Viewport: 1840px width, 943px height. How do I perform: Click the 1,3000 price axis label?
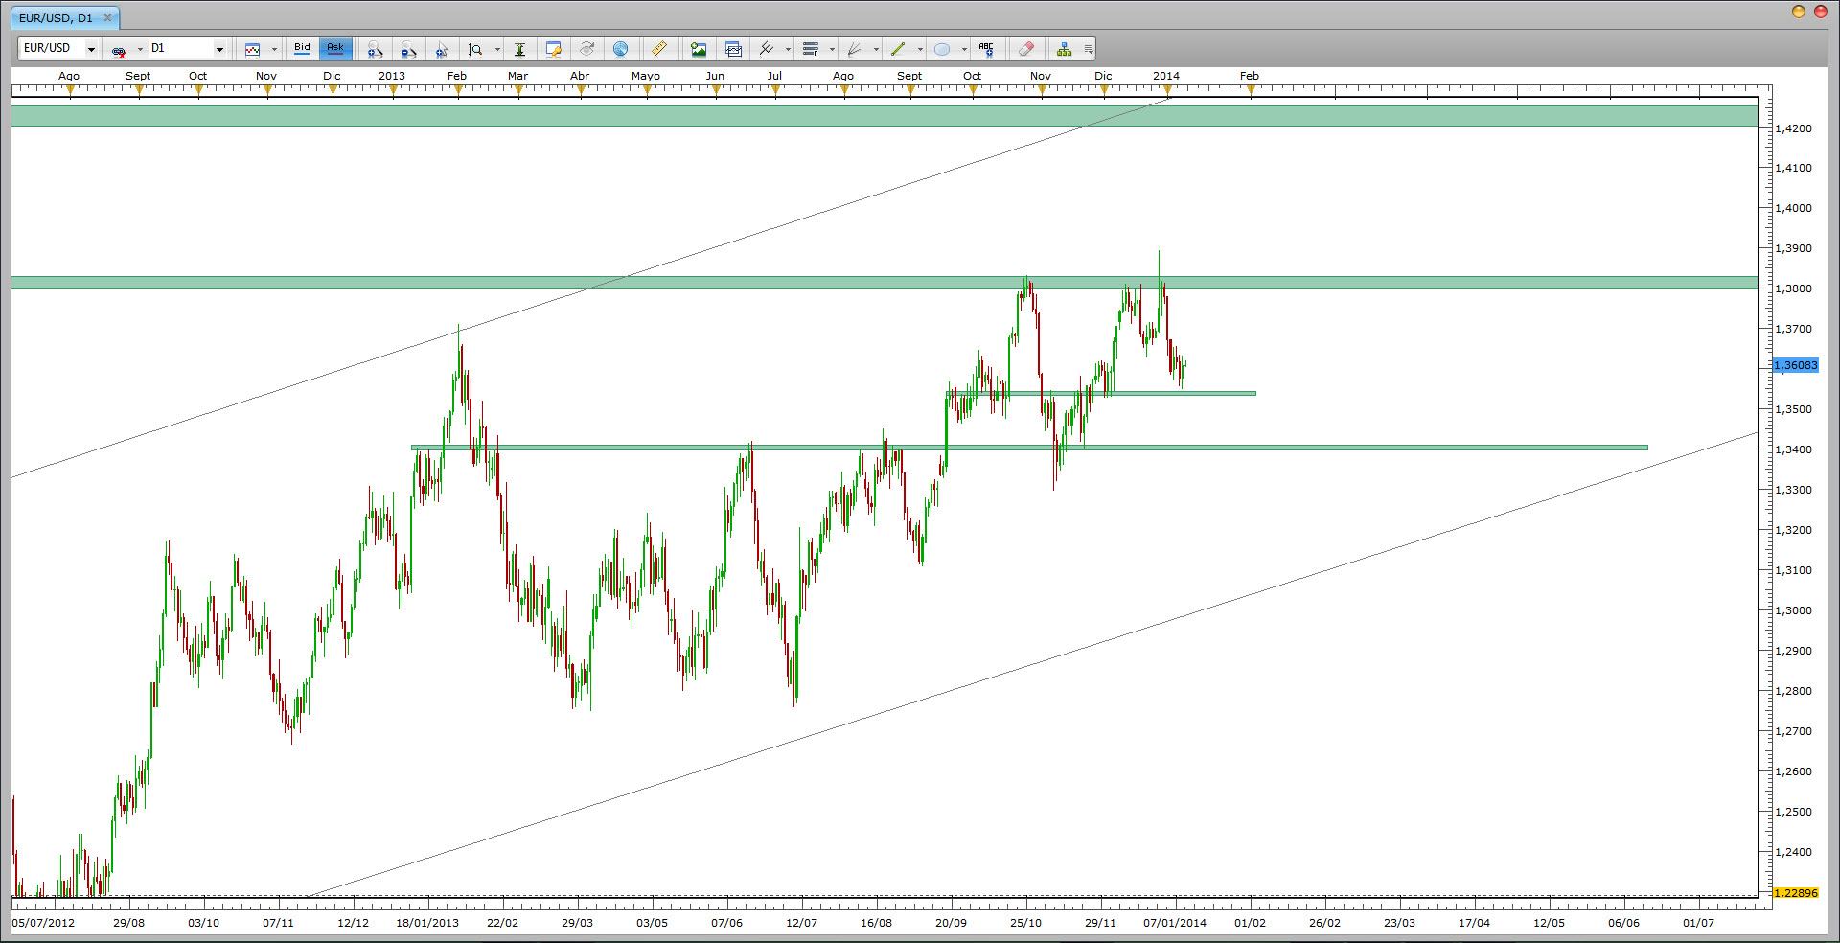pyautogui.click(x=1793, y=610)
